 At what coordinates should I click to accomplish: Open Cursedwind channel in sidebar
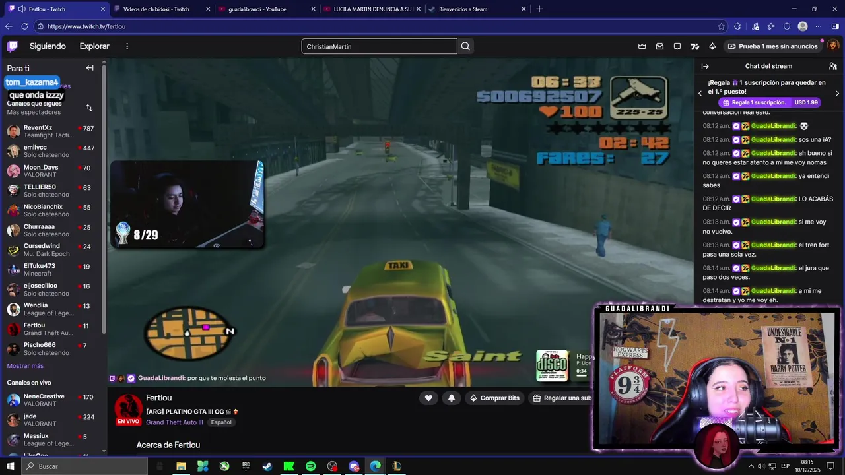(x=51, y=250)
